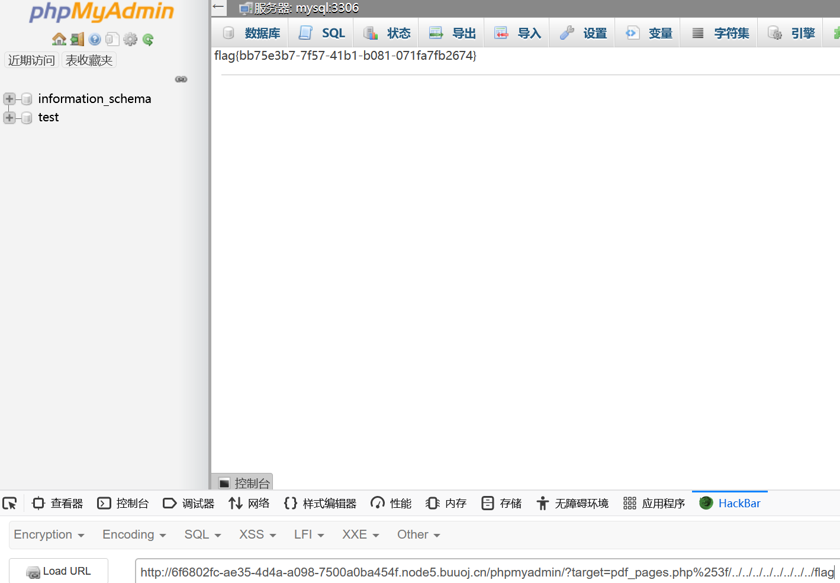Open the phpMyAdmin 控制台 console bar

pyautogui.click(x=242, y=482)
